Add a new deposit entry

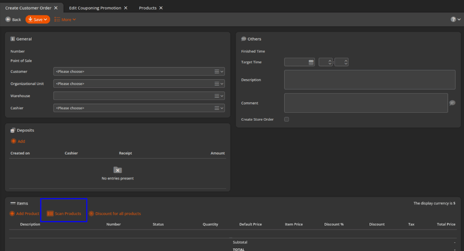click(18, 142)
